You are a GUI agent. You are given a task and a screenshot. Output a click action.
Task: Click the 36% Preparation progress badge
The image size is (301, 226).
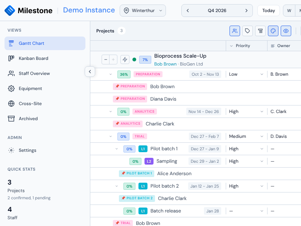124,74
